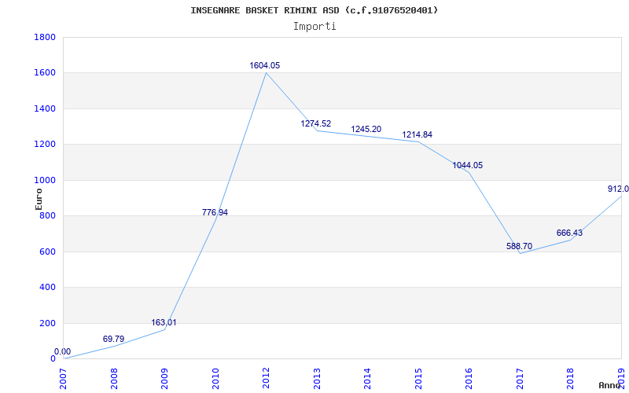Select the 666.43 data label
The image size is (629, 393).
coord(569,233)
